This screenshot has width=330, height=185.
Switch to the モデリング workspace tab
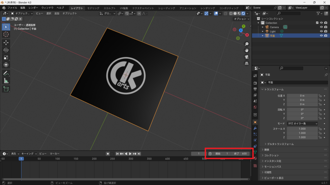[93, 8]
